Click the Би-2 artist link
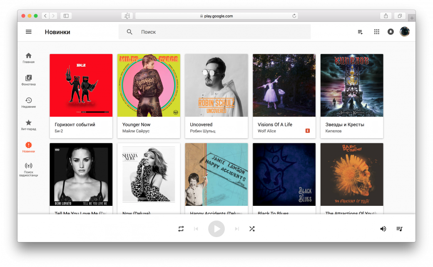This screenshot has height=267, width=433. click(x=59, y=131)
